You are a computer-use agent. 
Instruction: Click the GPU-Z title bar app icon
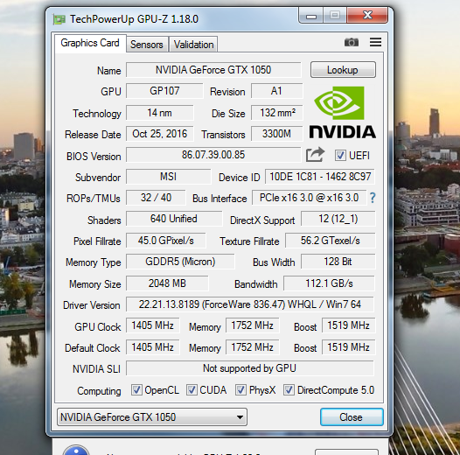(59, 19)
